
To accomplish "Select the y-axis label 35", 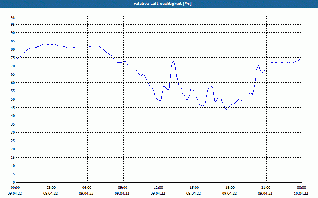I will (x=13, y=124).
